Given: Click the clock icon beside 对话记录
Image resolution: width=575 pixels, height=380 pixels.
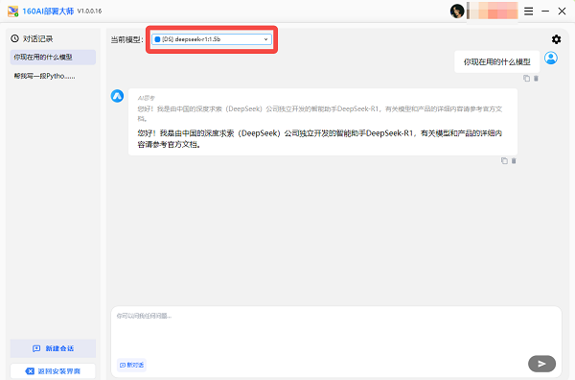Looking at the screenshot, I should (x=14, y=38).
